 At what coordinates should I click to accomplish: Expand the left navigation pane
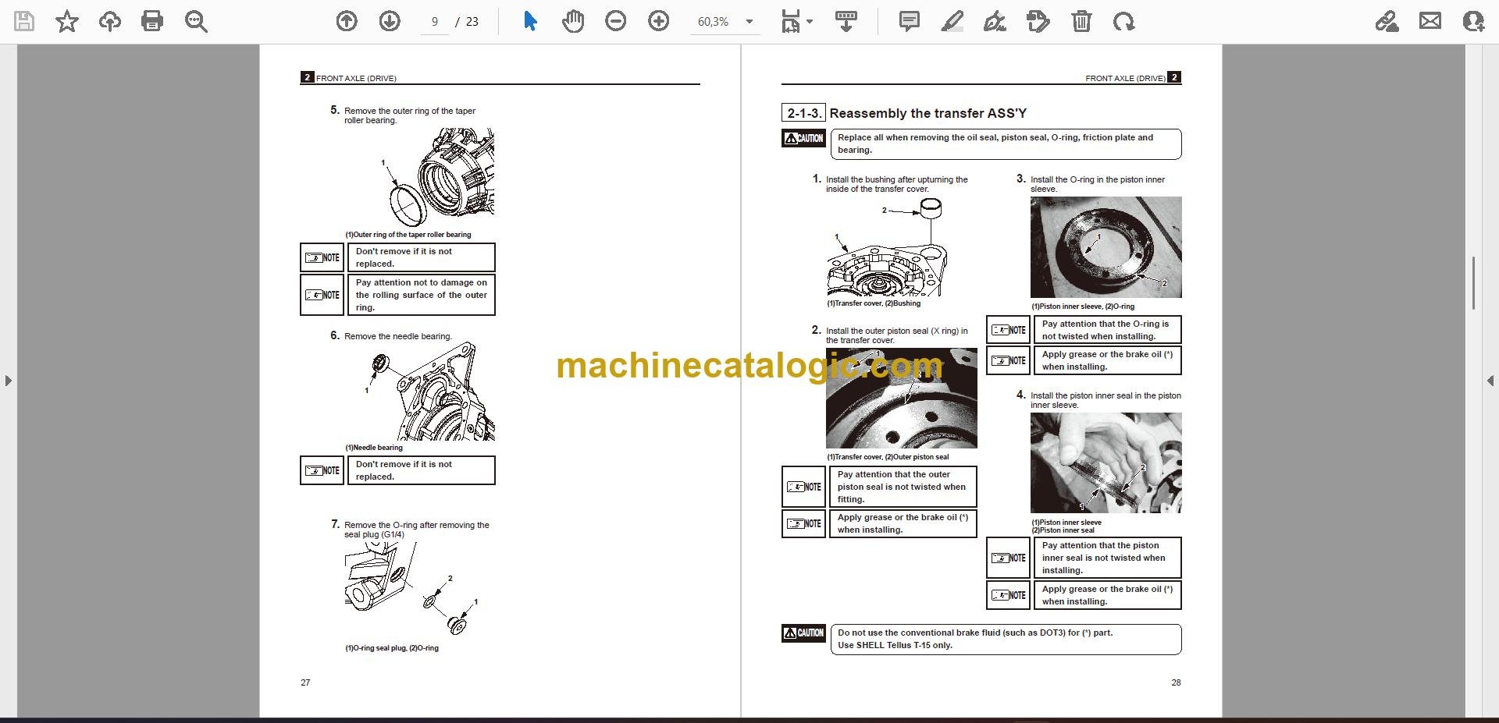[8, 381]
